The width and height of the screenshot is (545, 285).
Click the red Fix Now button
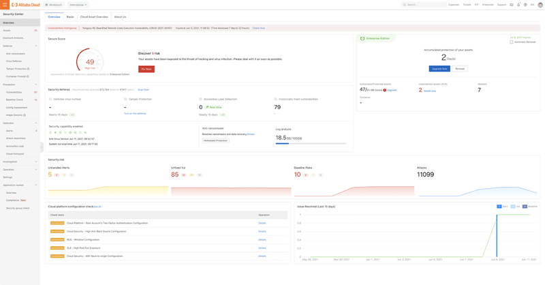coord(146,69)
